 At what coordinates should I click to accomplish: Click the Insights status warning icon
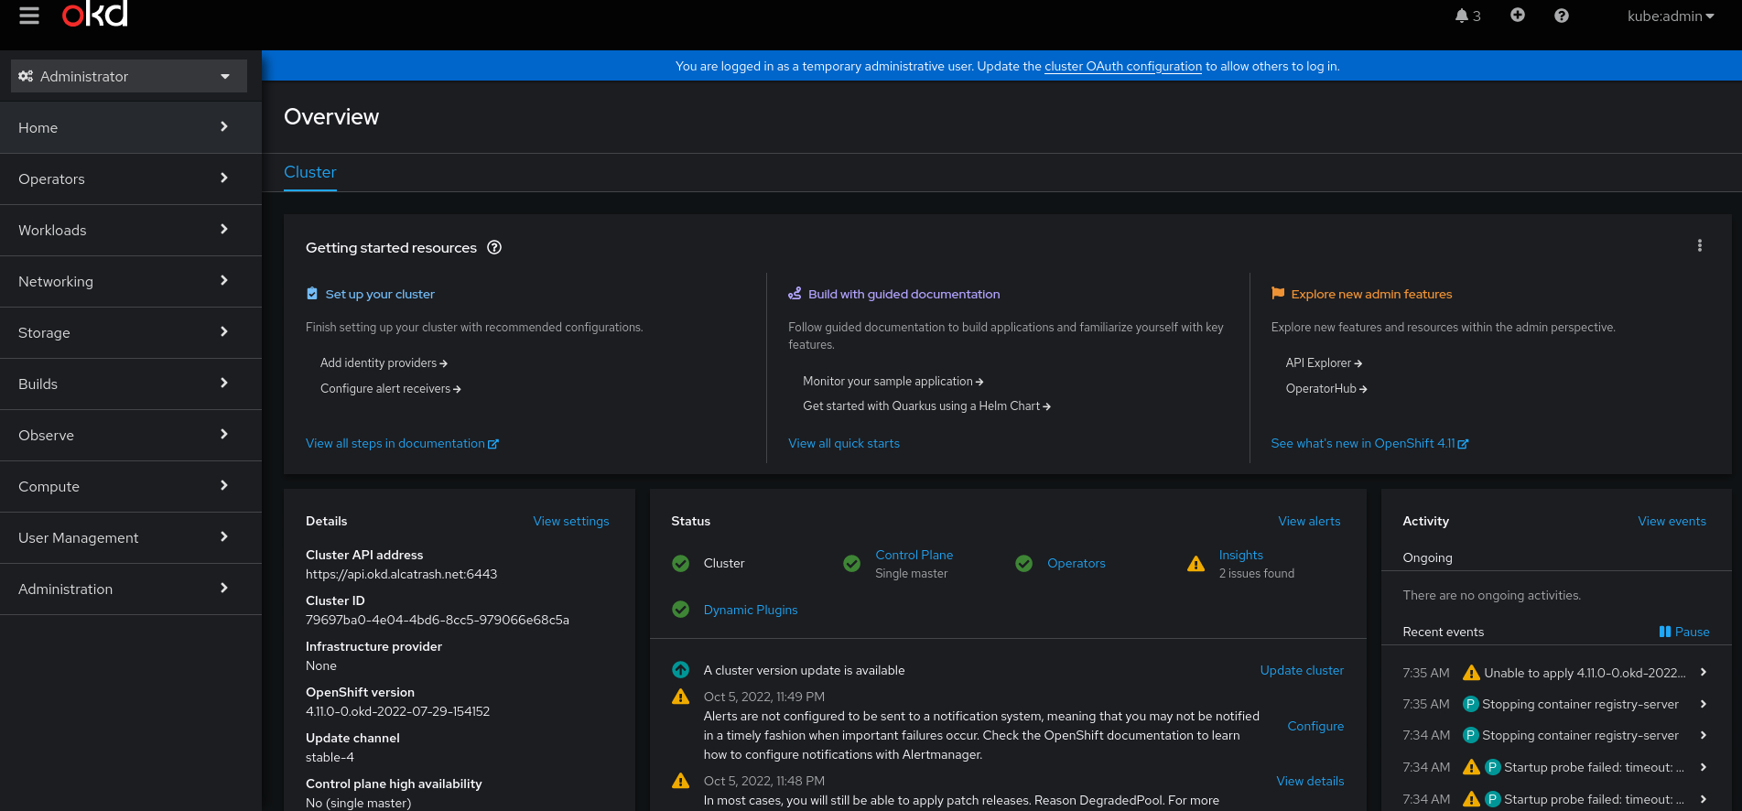[x=1196, y=564]
